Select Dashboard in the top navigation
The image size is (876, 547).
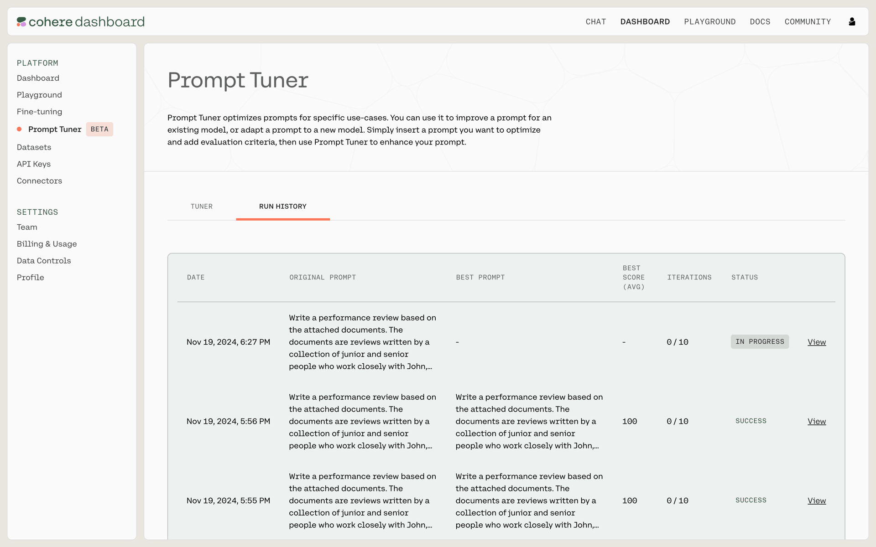(x=645, y=21)
